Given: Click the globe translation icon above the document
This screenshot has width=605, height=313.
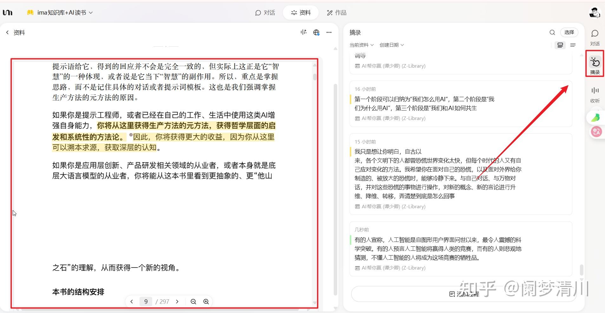Looking at the screenshot, I should click(x=316, y=32).
